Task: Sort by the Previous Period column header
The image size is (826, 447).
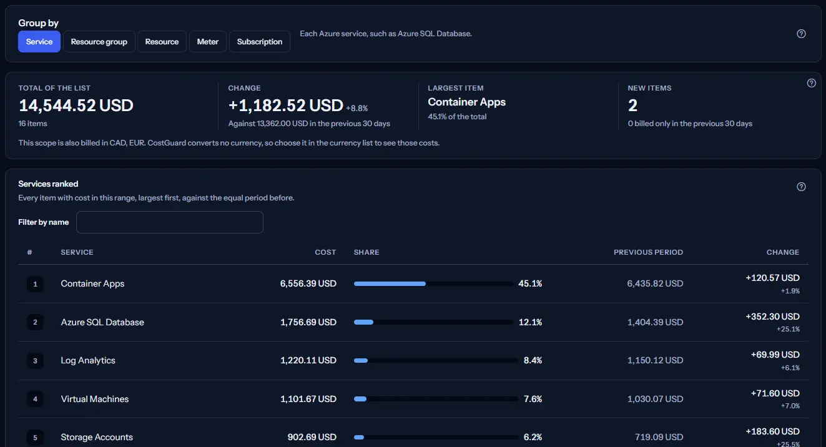Action: coord(648,252)
